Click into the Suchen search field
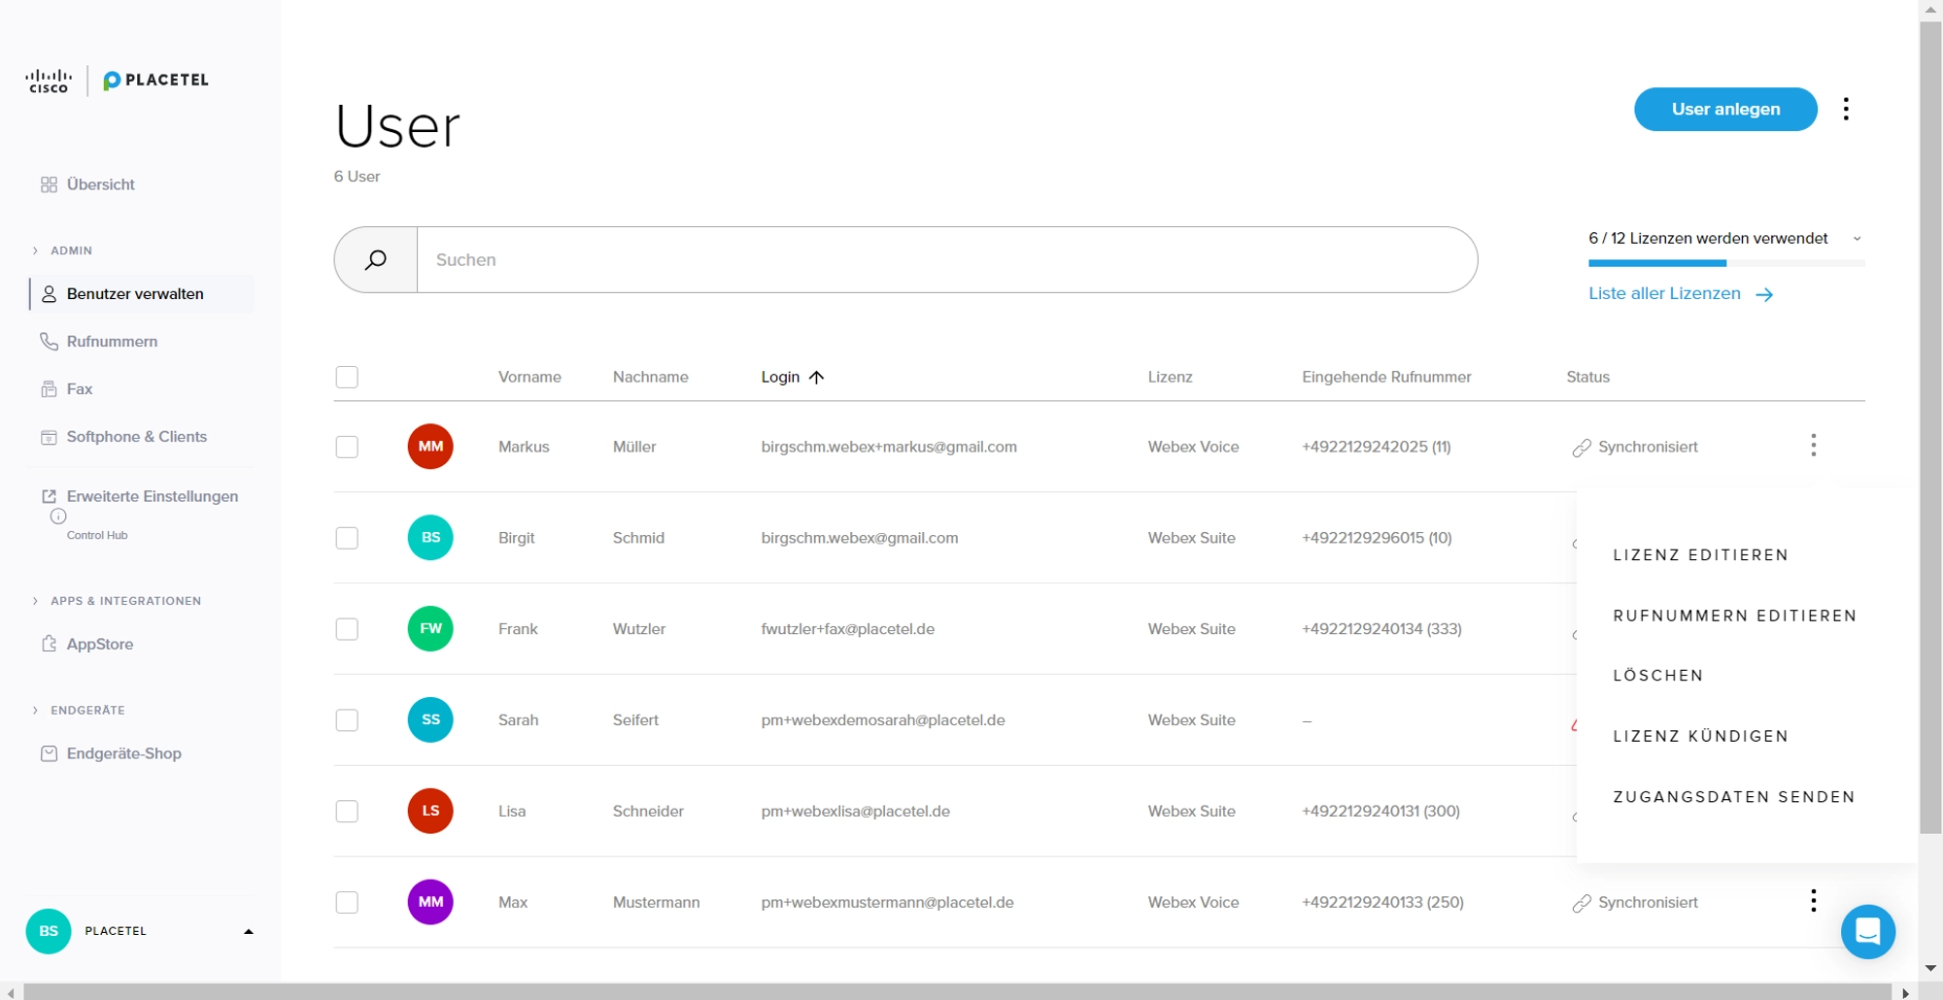The width and height of the screenshot is (1943, 1000). point(946,260)
